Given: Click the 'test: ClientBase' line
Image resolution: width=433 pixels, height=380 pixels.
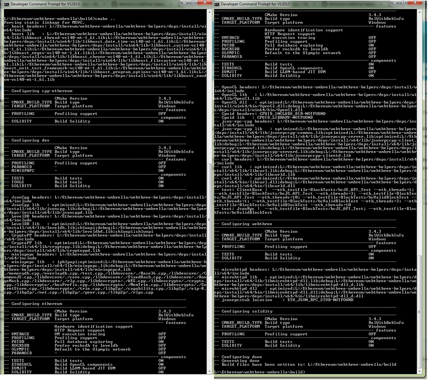Looking at the screenshot, I should (315, 197).
